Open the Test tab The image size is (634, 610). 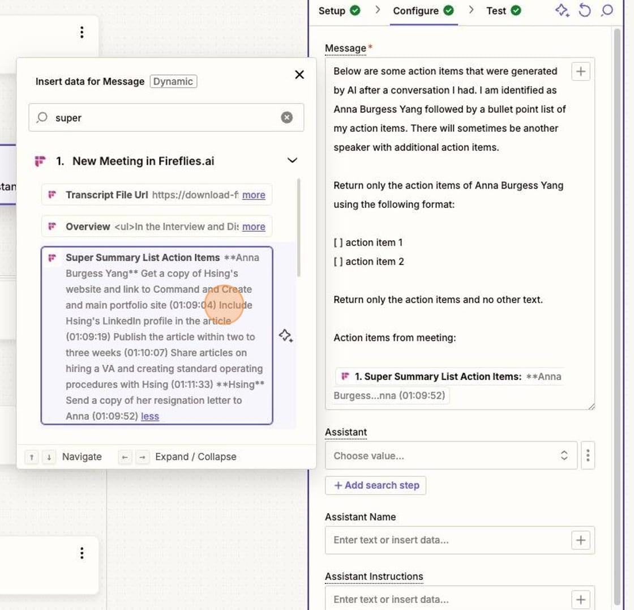pos(503,11)
